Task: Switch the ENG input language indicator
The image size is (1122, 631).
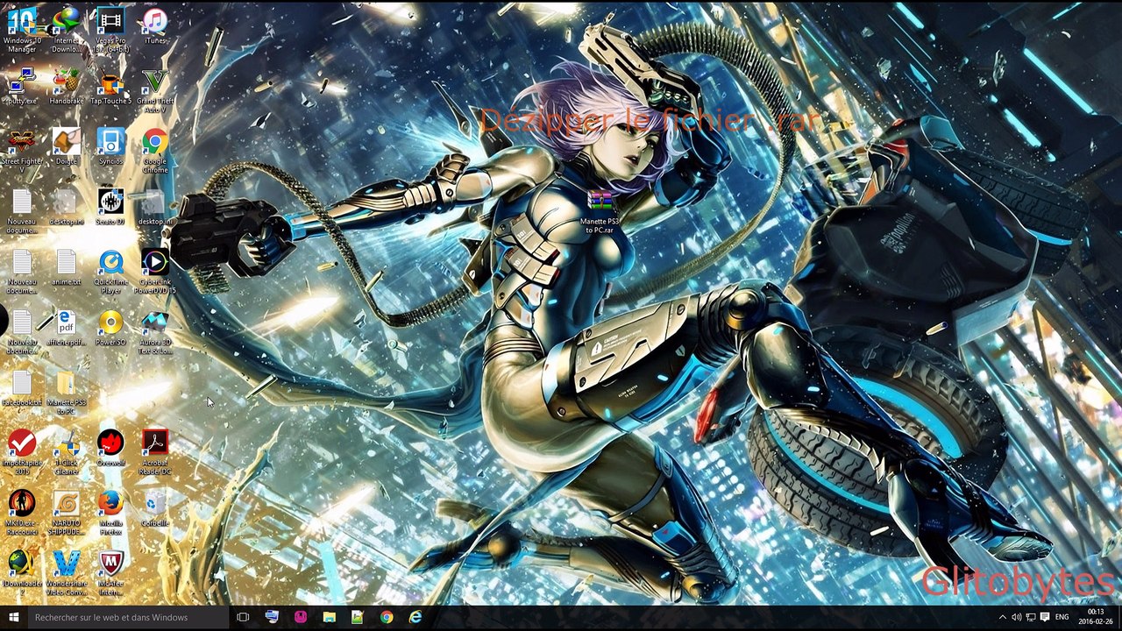Action: (1062, 617)
